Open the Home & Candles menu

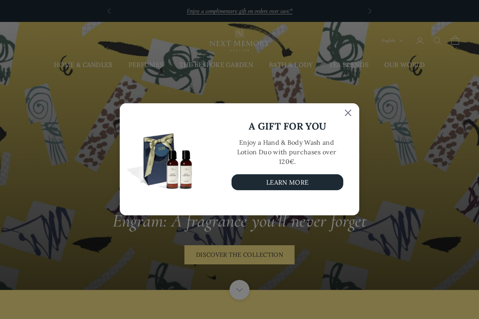[83, 65]
